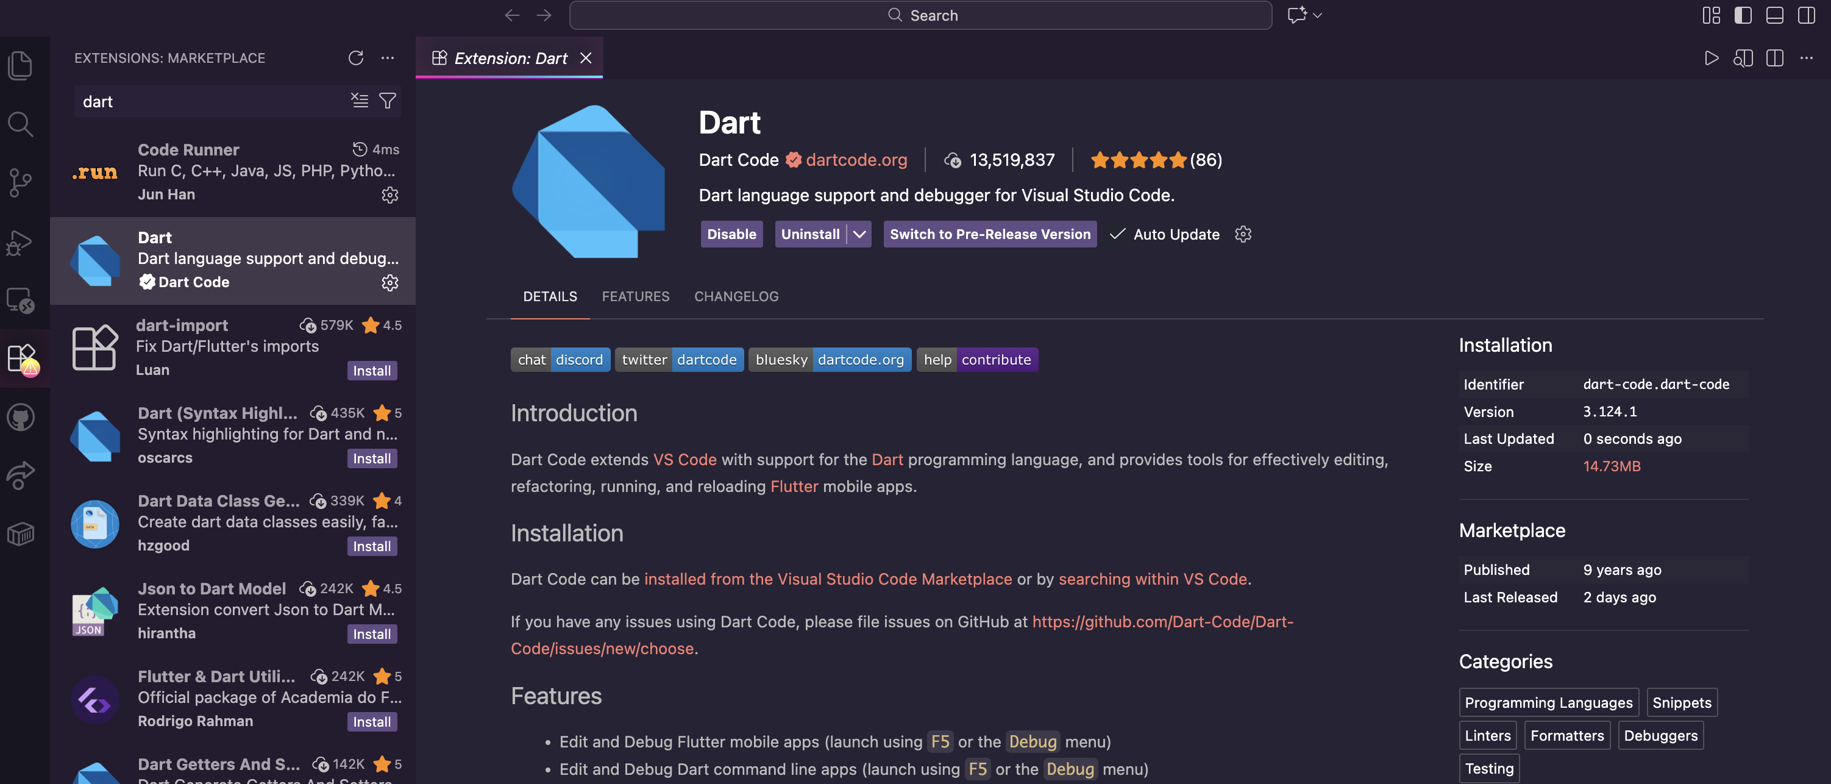Switch to the FEATURES tab
The width and height of the screenshot is (1831, 784).
[635, 296]
